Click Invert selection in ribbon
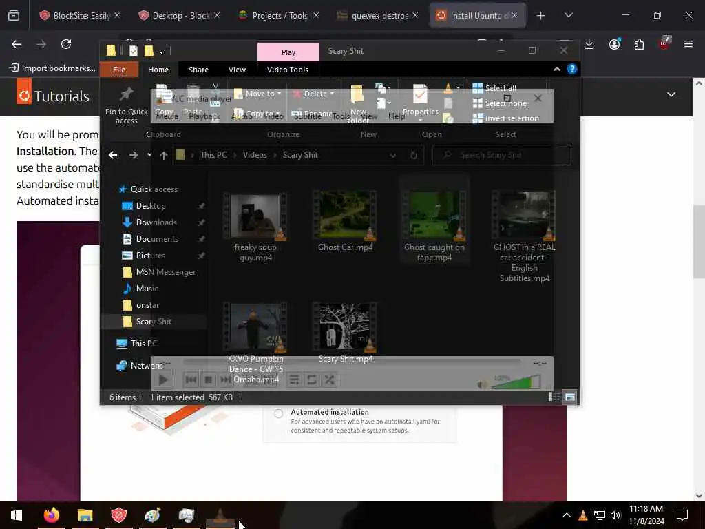 506,118
